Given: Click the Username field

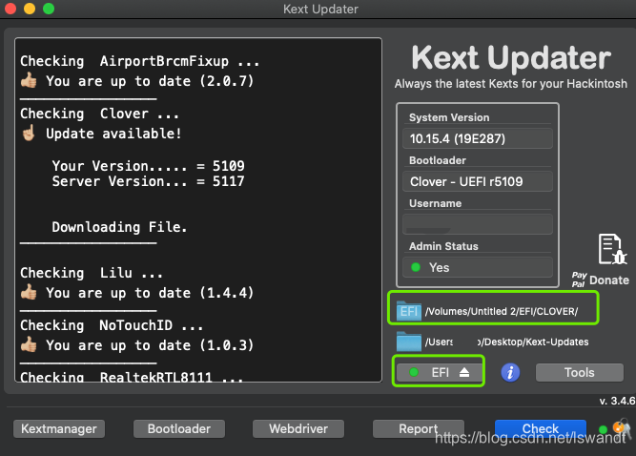Looking at the screenshot, I should point(478,224).
